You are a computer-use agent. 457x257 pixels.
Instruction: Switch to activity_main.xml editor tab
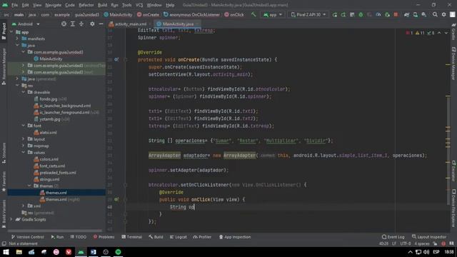128,24
